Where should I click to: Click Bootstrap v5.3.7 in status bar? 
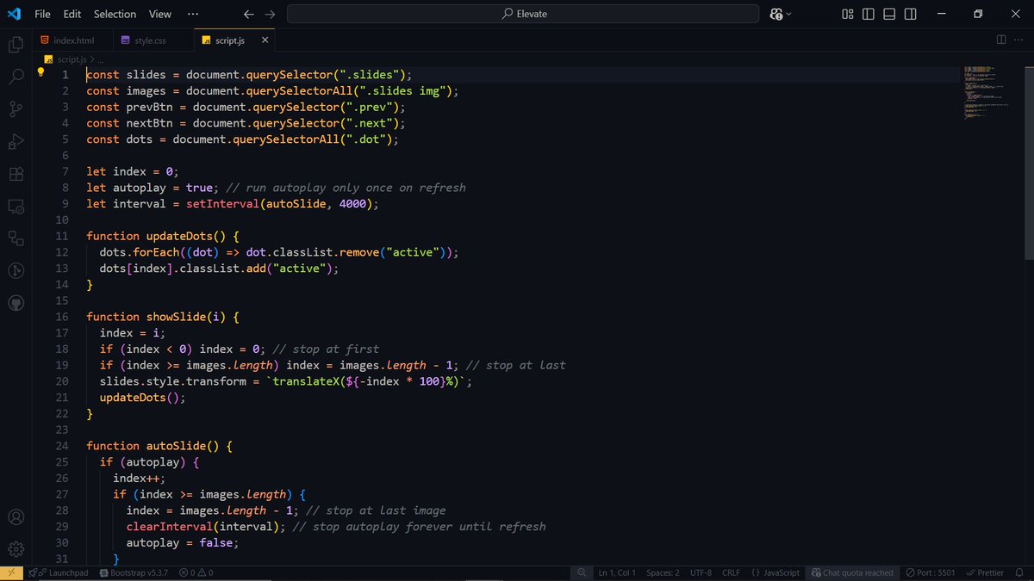(132, 572)
